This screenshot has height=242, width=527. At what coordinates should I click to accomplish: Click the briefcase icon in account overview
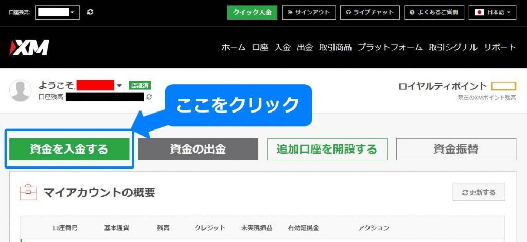(28, 193)
